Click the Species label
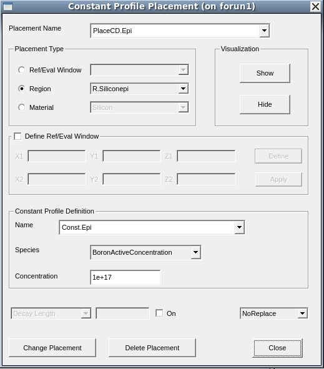 27,250
